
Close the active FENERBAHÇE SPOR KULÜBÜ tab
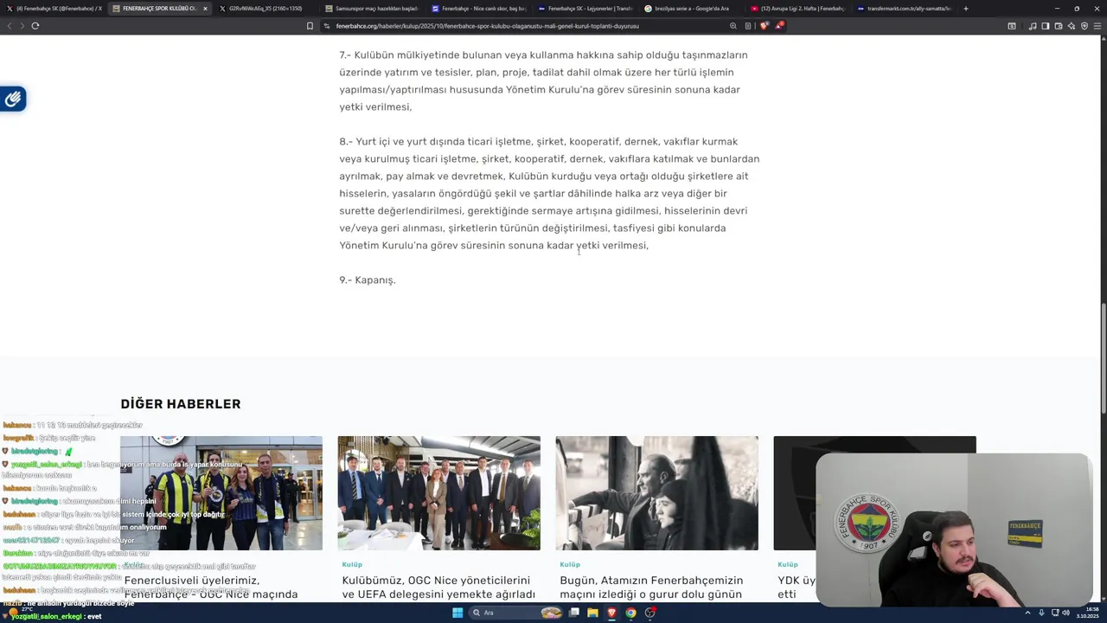tap(205, 9)
